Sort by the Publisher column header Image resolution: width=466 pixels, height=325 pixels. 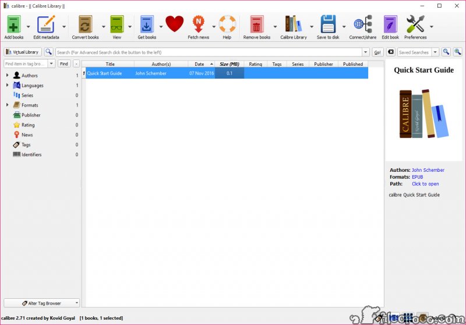(x=323, y=64)
